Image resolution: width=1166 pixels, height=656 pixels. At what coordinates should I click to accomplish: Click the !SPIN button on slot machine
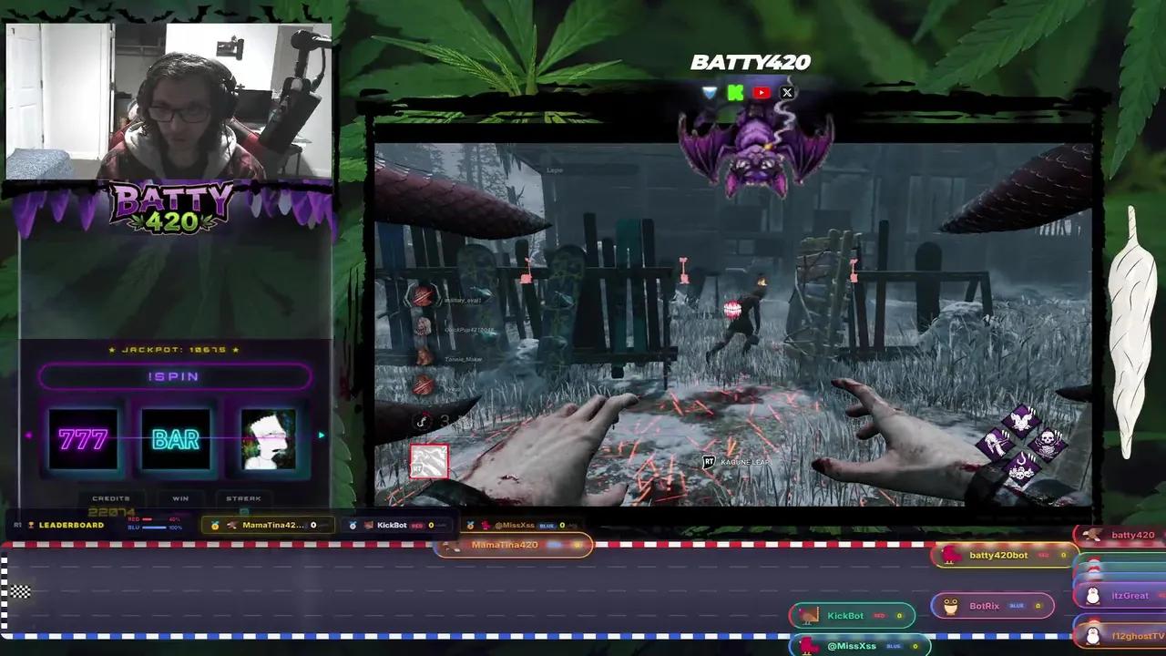coord(174,376)
